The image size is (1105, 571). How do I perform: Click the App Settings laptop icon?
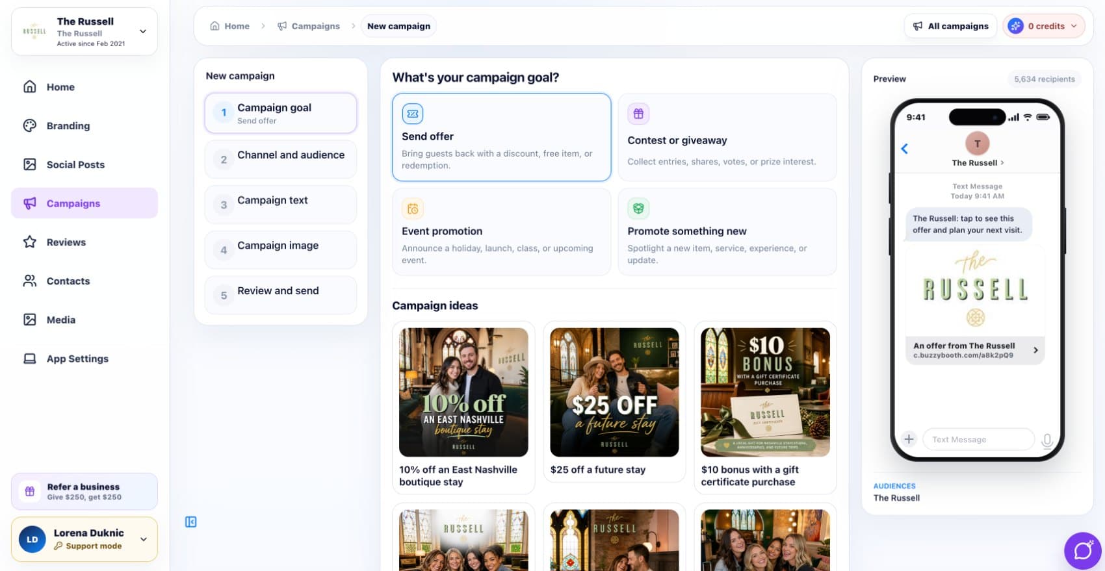[x=30, y=359]
